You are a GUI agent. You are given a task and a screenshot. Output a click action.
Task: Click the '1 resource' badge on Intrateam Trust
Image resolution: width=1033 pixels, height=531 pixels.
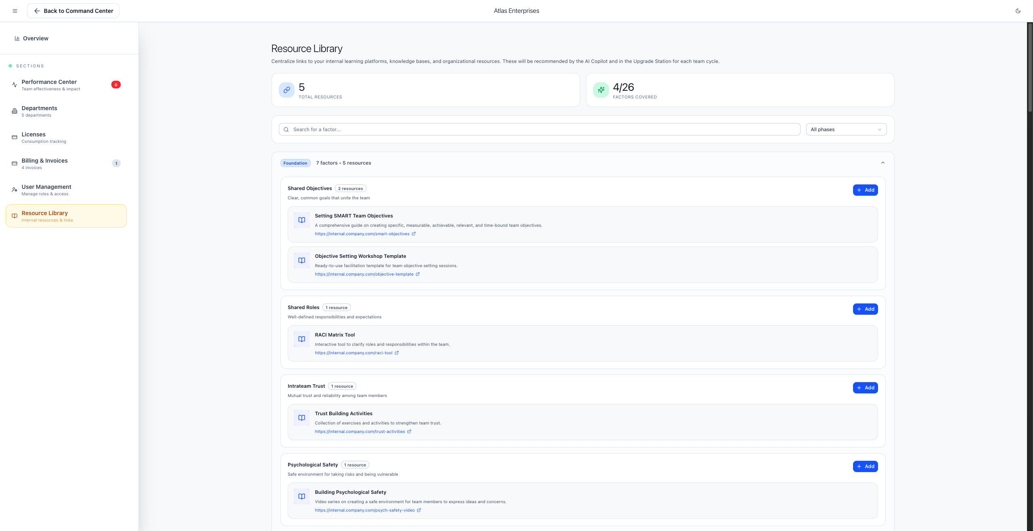[342, 386]
